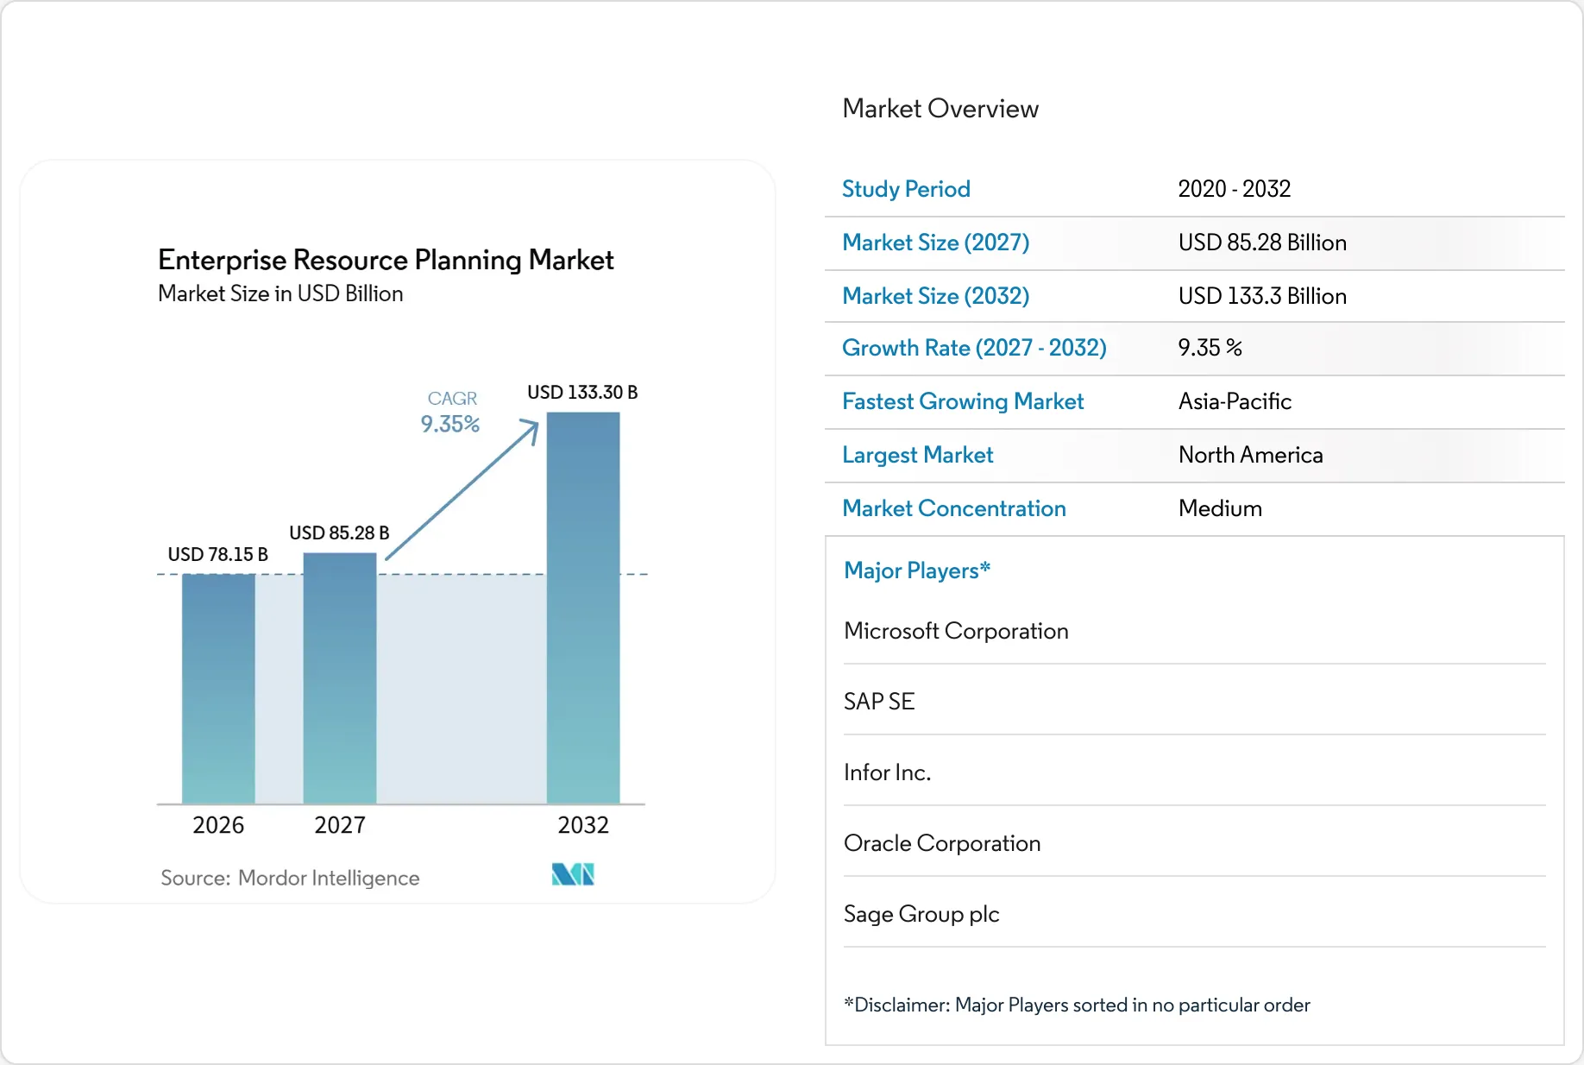Select 'SAP SE' in major players
Image resolution: width=1584 pixels, height=1065 pixels.
pyautogui.click(x=879, y=702)
